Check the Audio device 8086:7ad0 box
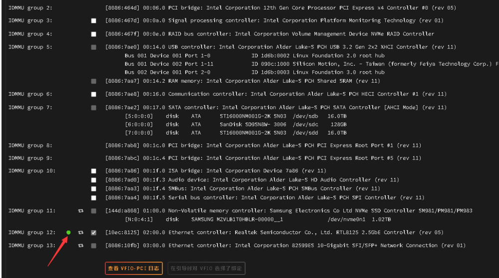This screenshot has height=278, width=499. (94, 180)
